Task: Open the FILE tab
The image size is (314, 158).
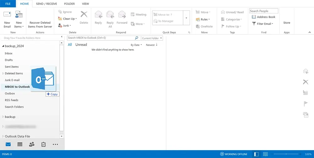Action: (x=8, y=3)
